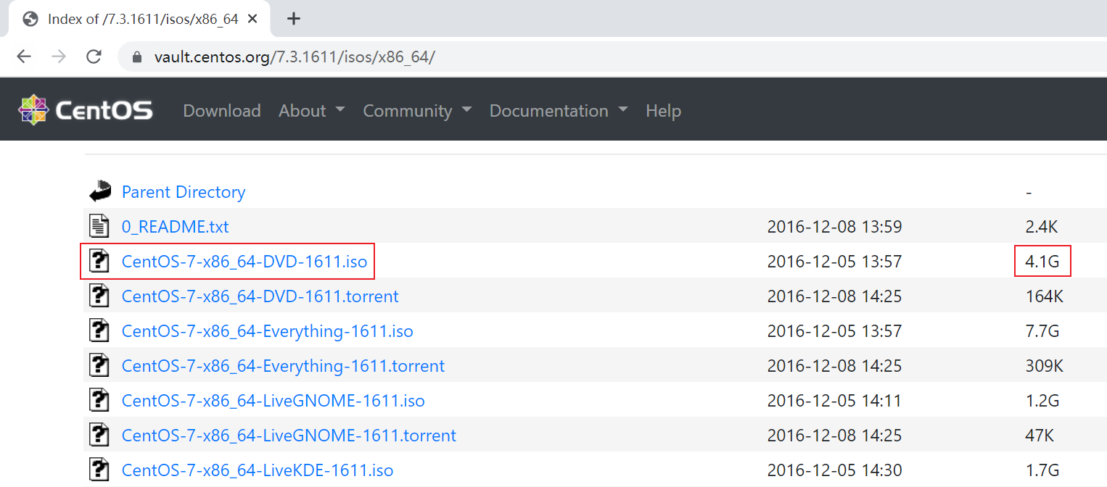Click the 7.7G size value
The height and width of the screenshot is (487, 1107).
(1042, 331)
